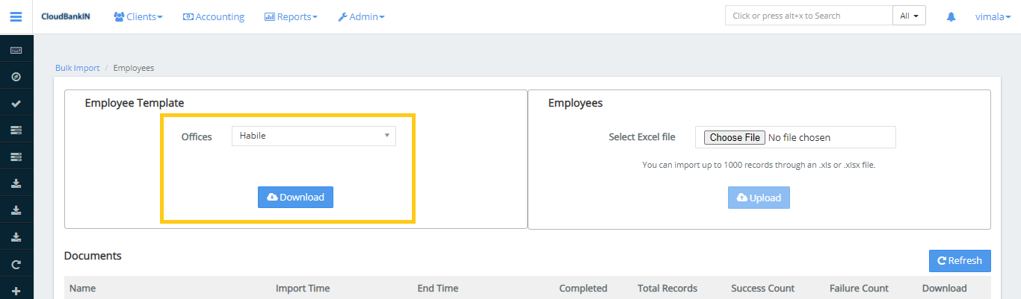Click the circular arrow icon in the sidebar
The image size is (1021, 299).
(x=16, y=264)
